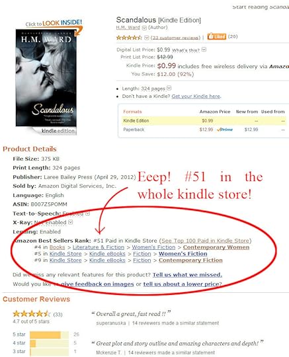Click 'Tell us what we missed' link
289x357 pixels.
[187, 275]
